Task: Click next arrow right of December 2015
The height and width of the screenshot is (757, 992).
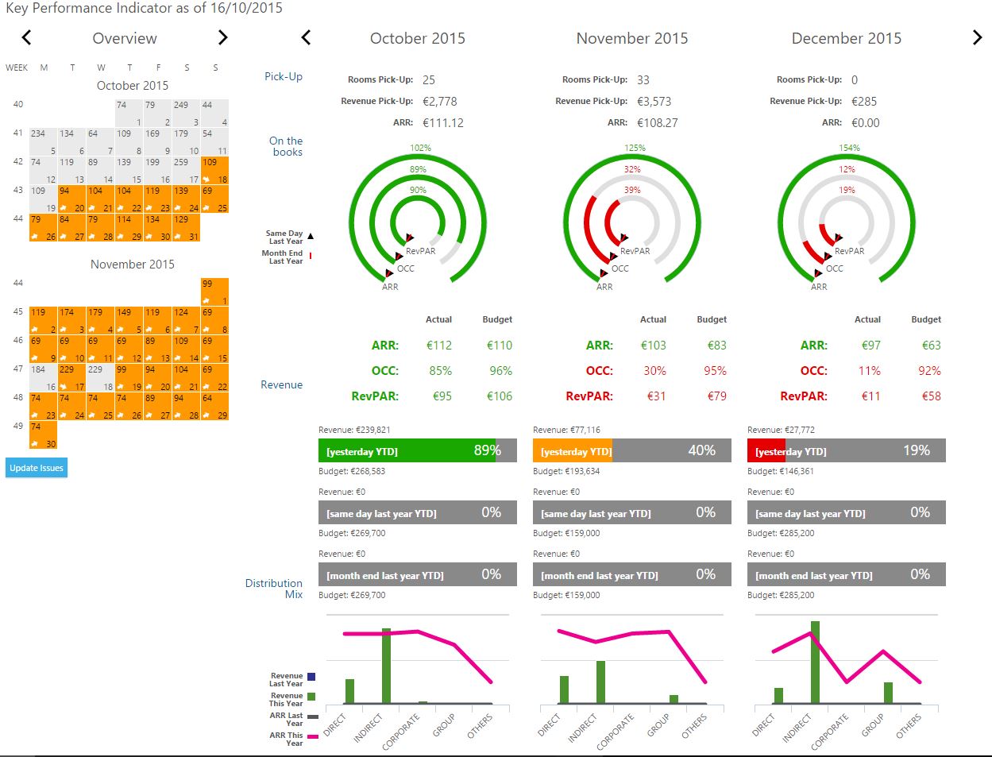Action: tap(977, 38)
